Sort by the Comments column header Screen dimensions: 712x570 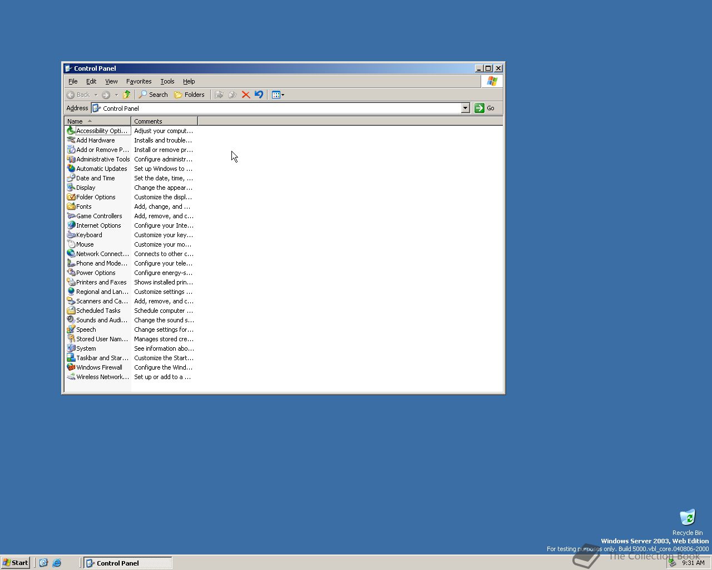pos(164,121)
